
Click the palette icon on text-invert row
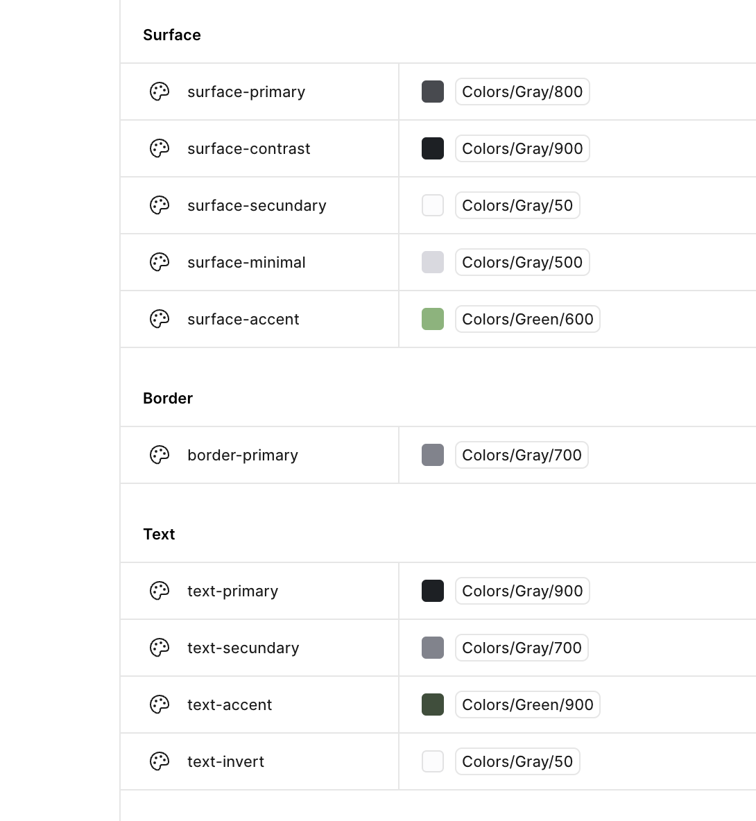tap(160, 761)
